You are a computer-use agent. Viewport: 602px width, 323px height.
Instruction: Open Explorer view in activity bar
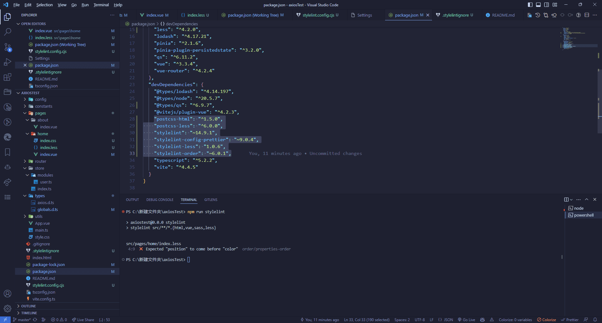(8, 17)
